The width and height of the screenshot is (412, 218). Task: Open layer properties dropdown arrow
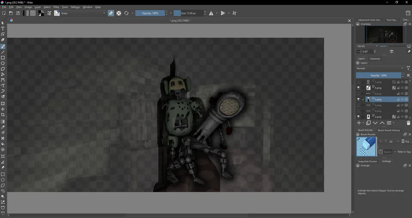pyautogui.click(x=393, y=123)
